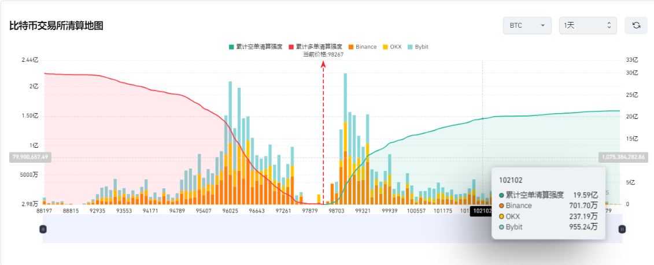Click x-axis label 98703
Viewport: 654px width, 265px height.
point(337,211)
